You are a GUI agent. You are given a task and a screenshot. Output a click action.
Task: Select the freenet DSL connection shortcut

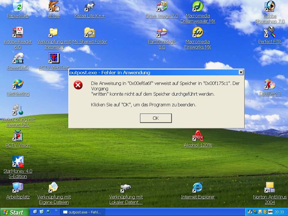(18, 110)
